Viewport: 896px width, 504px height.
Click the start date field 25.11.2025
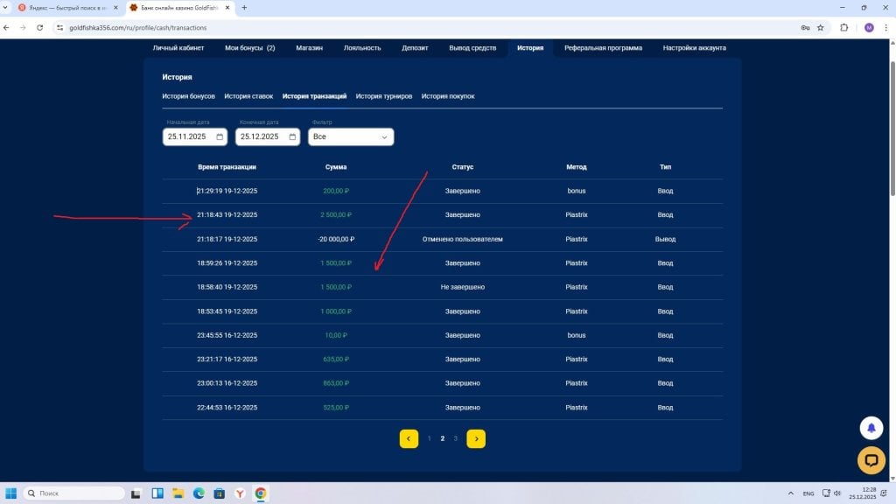(195, 136)
